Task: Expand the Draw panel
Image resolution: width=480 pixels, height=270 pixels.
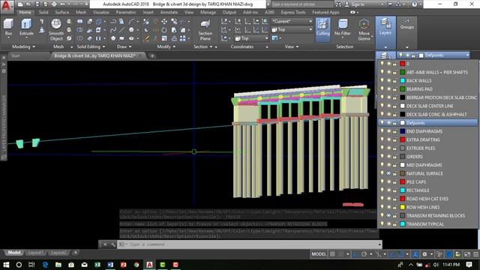Action: tap(124, 46)
